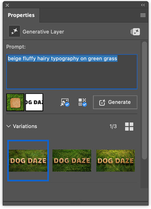Click the Generate button

(115, 102)
